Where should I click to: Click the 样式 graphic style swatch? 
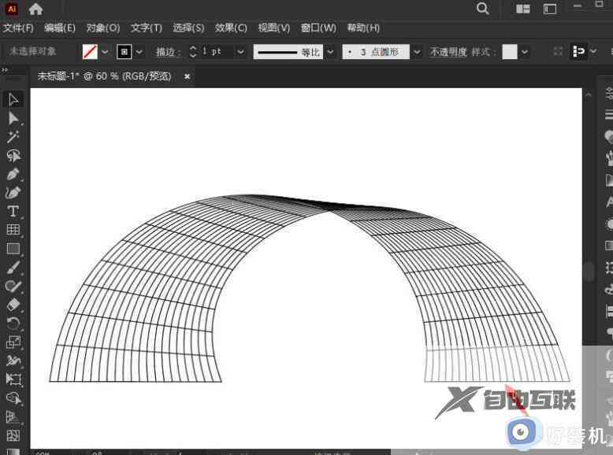point(510,51)
